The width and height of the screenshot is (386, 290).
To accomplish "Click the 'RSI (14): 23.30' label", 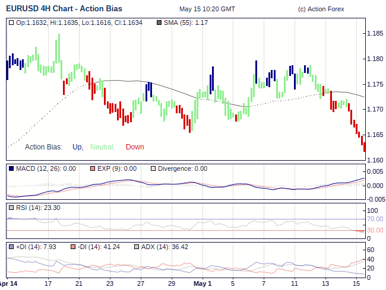I will point(38,208).
